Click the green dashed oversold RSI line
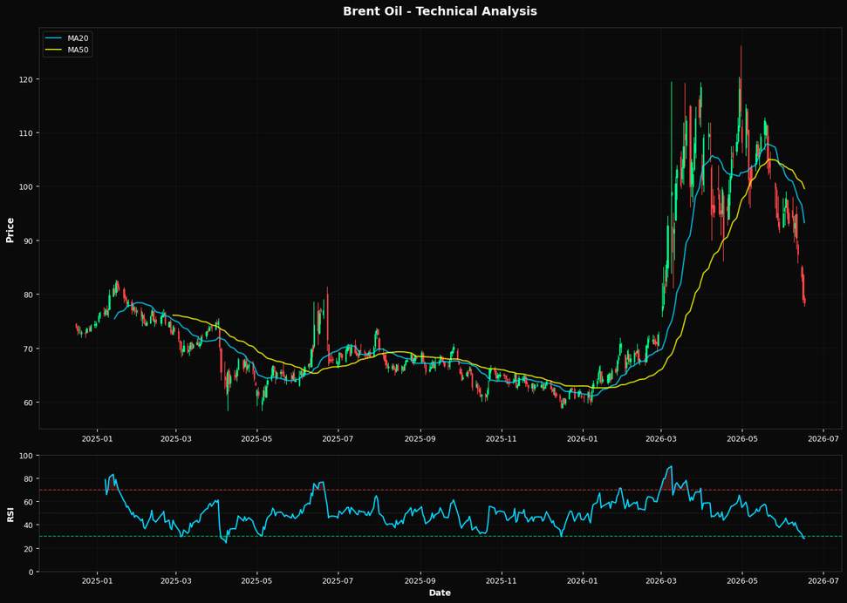This screenshot has width=847, height=603. click(x=440, y=536)
